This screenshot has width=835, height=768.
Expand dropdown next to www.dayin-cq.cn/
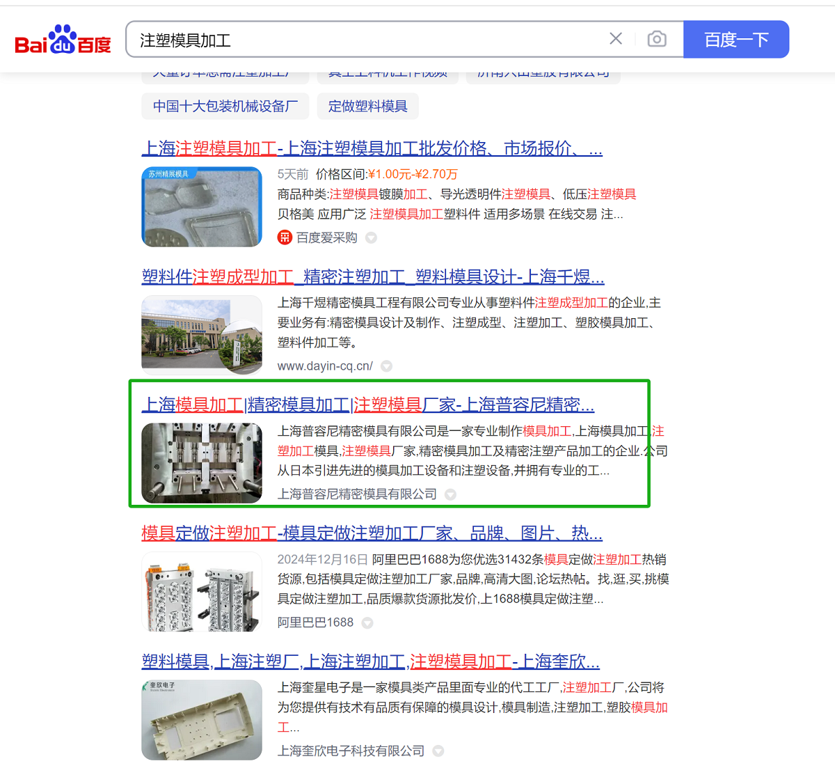387,366
